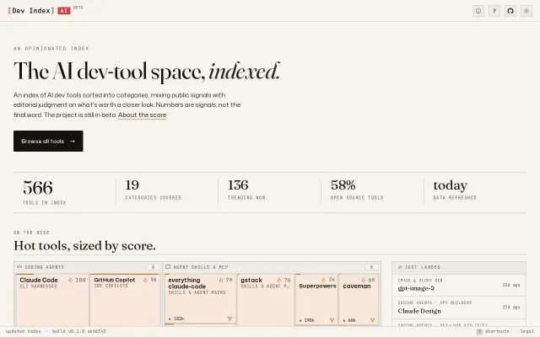Open the About the score link
540x337 pixels.
[x=143, y=115]
